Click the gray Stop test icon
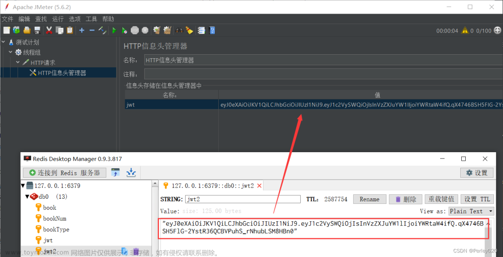The height and width of the screenshot is (257, 503). 135,31
